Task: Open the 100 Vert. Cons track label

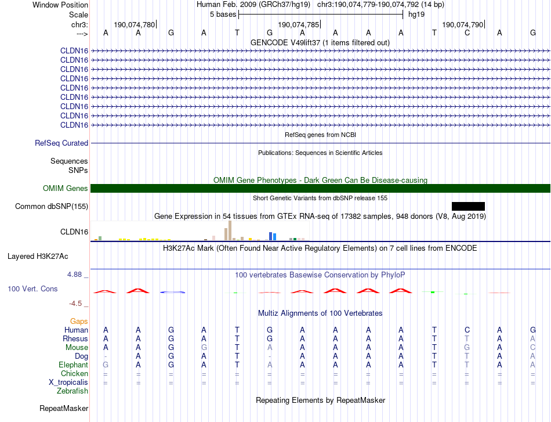Action: [32, 288]
